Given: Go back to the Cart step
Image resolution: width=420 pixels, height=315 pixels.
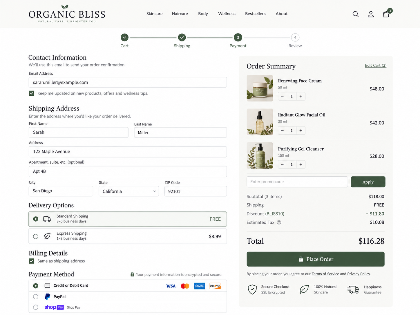Looking at the screenshot, I should [124, 37].
